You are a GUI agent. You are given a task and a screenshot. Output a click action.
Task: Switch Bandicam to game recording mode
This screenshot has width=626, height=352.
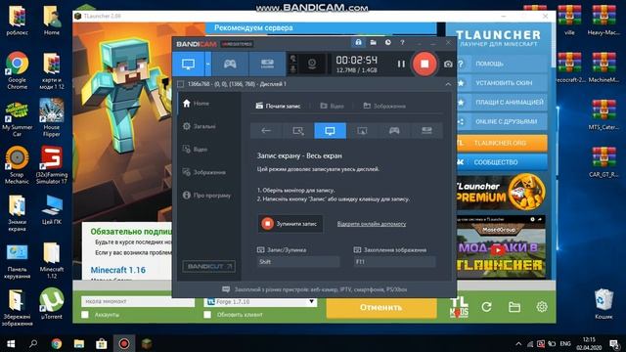[x=230, y=65]
